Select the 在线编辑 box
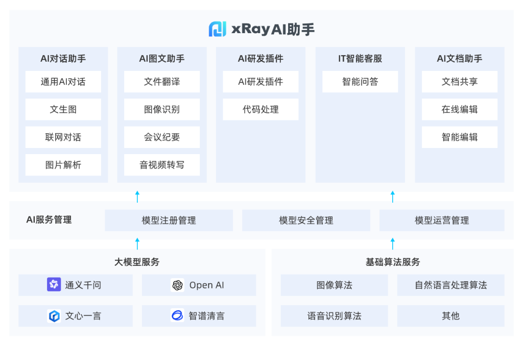This screenshot has width=523, height=346. click(460, 109)
